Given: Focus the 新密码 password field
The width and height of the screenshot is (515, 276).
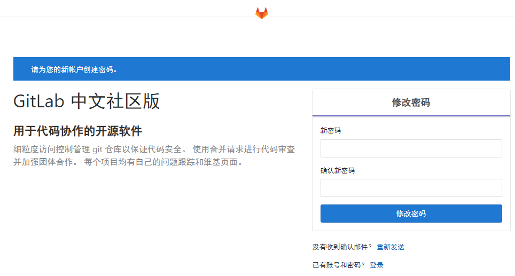Looking at the screenshot, I should click(x=411, y=148).
